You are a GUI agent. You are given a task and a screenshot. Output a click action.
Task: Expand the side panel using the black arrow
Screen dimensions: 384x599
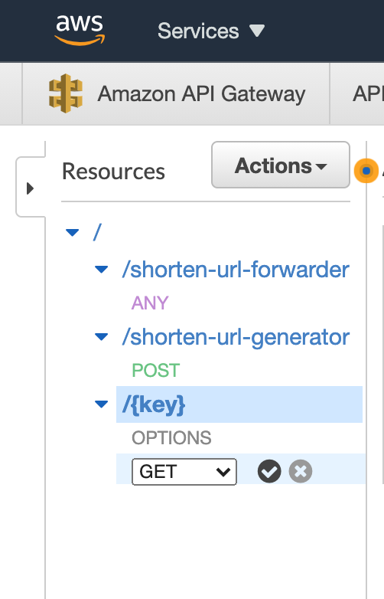[x=30, y=188]
